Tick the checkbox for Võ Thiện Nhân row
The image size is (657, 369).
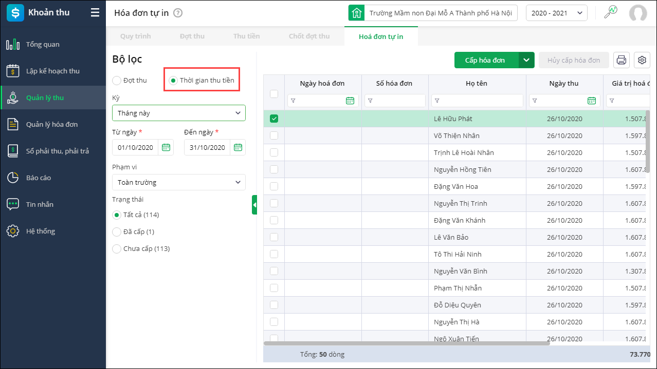point(274,135)
